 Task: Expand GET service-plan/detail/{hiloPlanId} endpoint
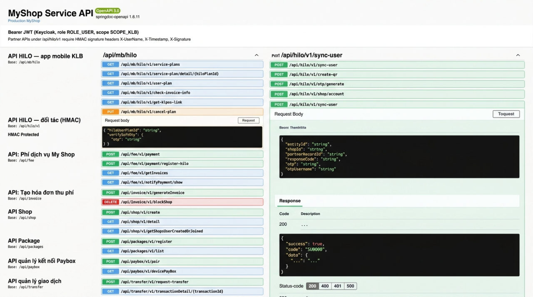pos(182,74)
